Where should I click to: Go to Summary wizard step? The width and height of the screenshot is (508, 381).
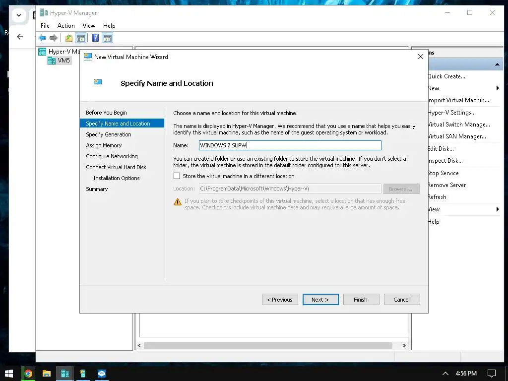coord(97,189)
